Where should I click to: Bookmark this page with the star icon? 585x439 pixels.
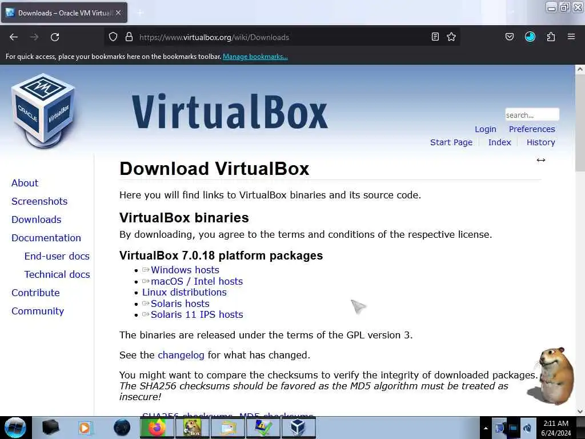[451, 37]
